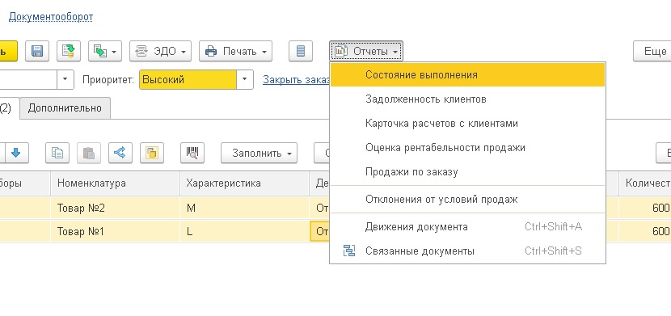Click the Еще button
The image size is (671, 316).
652,51
